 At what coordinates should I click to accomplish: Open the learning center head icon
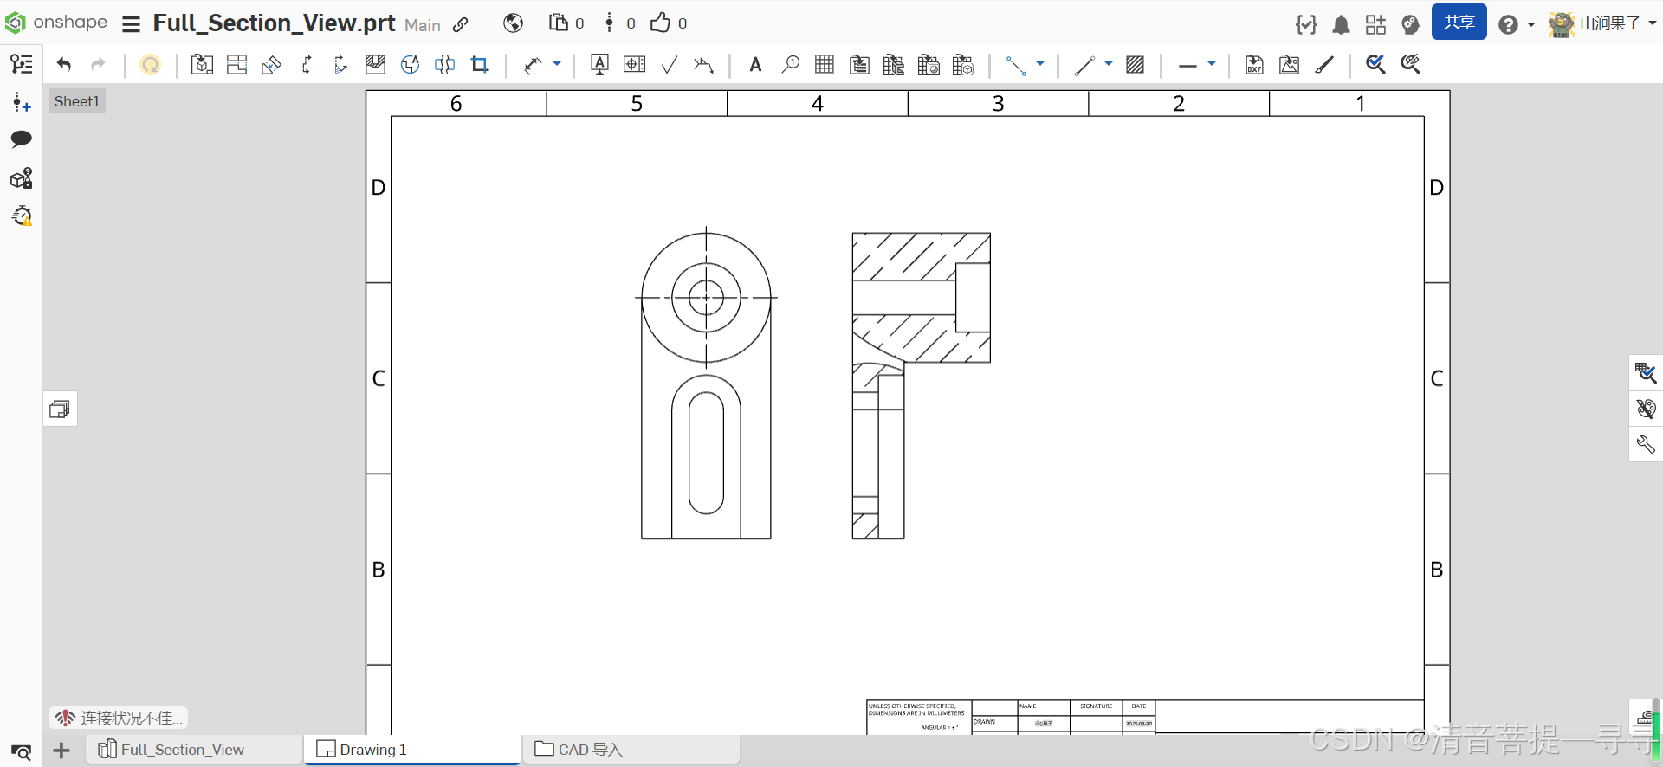point(1410,24)
